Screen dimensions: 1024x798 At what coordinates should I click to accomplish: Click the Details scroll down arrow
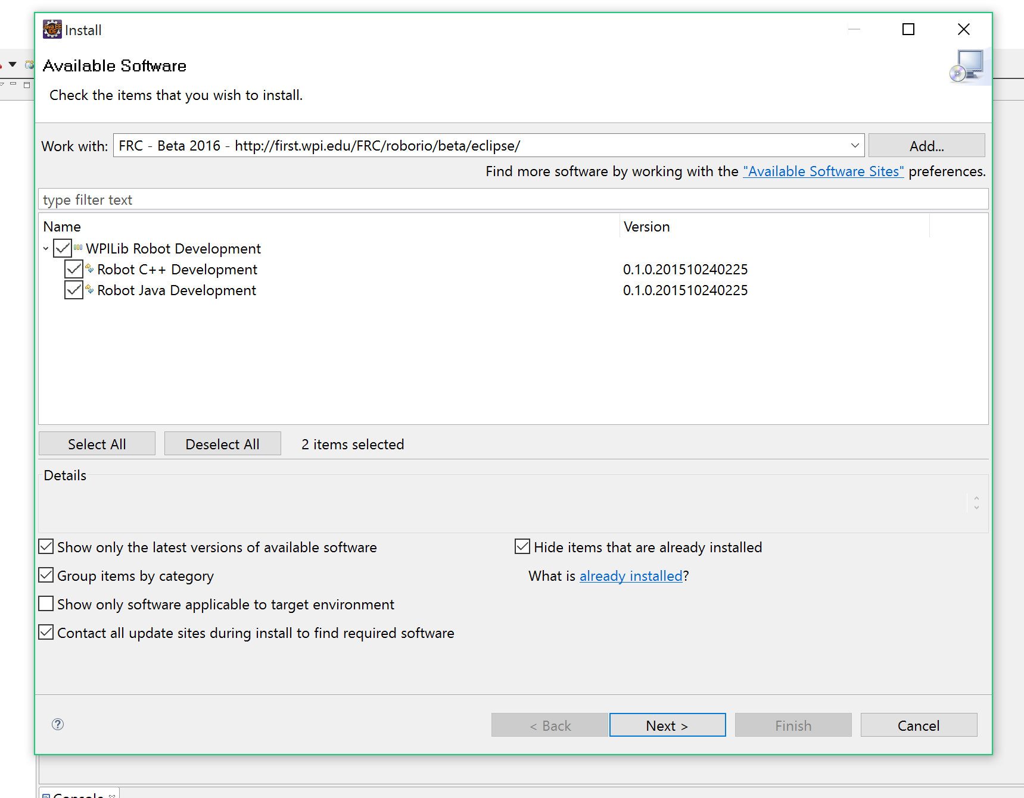click(976, 508)
